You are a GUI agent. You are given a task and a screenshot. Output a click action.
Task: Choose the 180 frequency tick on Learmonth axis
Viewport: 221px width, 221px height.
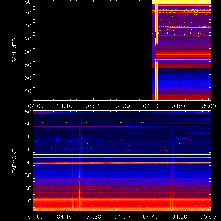click(26, 112)
